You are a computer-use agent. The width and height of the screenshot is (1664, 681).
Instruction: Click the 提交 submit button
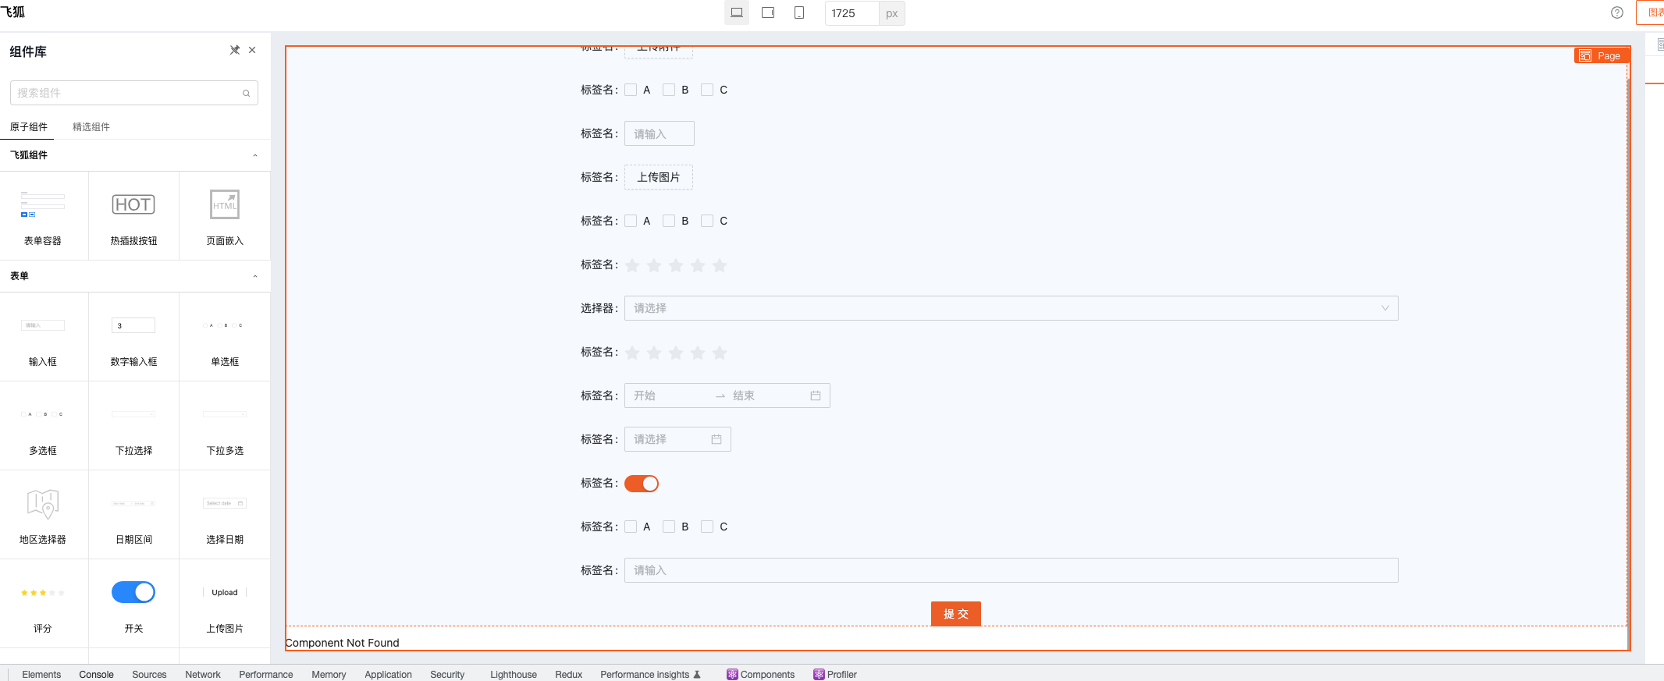(955, 614)
